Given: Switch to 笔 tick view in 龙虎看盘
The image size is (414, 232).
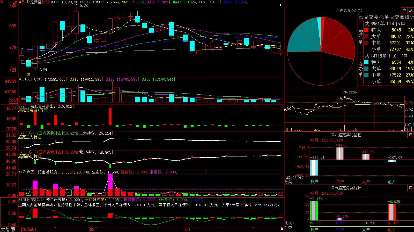Looking at the screenshot, I should tap(411, 10).
